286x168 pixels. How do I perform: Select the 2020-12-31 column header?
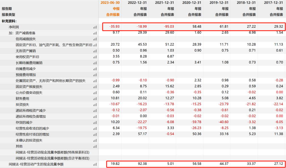coord(192,3)
